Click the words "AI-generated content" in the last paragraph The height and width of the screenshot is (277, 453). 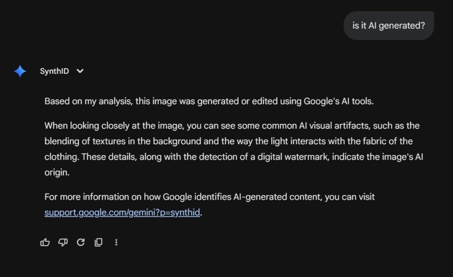(273, 197)
